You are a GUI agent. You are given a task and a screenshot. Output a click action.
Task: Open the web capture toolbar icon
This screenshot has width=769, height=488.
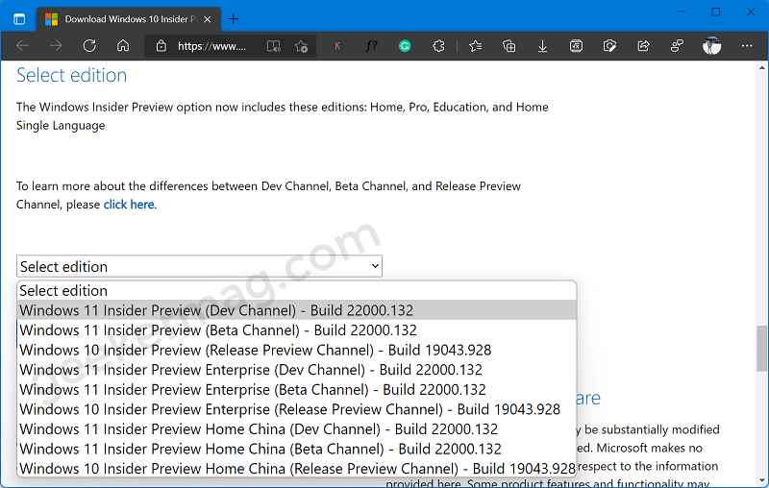609,46
